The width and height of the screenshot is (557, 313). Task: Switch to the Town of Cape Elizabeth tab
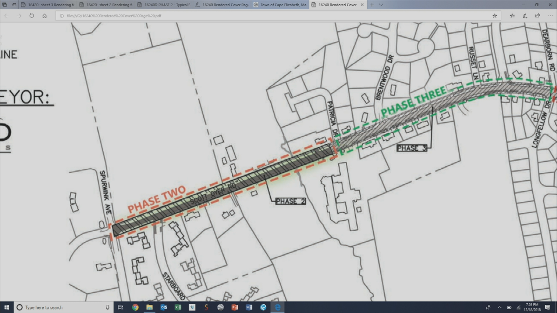click(279, 5)
